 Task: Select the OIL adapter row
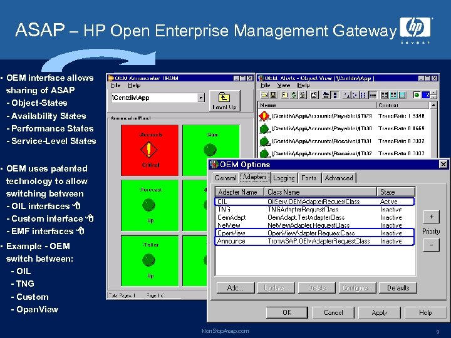(314, 202)
